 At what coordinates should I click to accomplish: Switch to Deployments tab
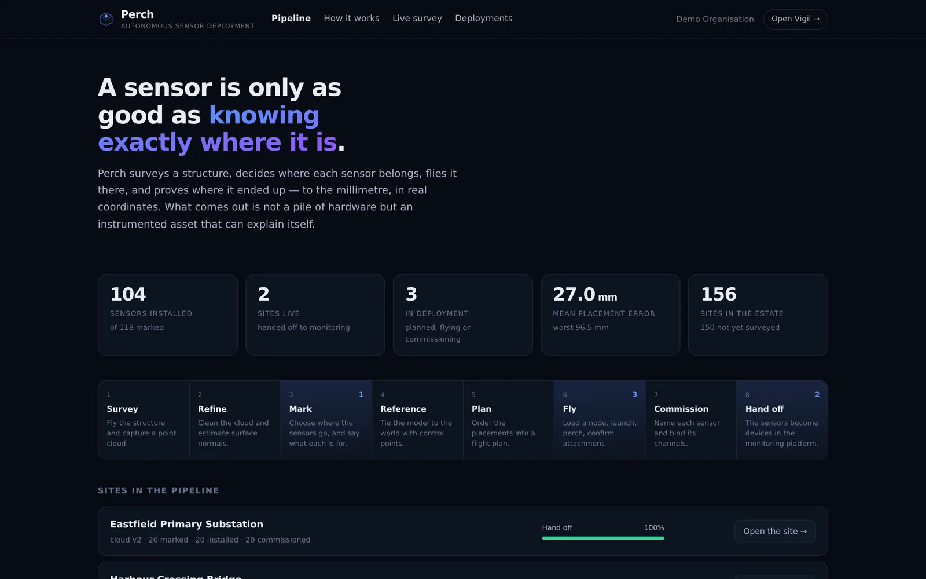[x=484, y=19]
